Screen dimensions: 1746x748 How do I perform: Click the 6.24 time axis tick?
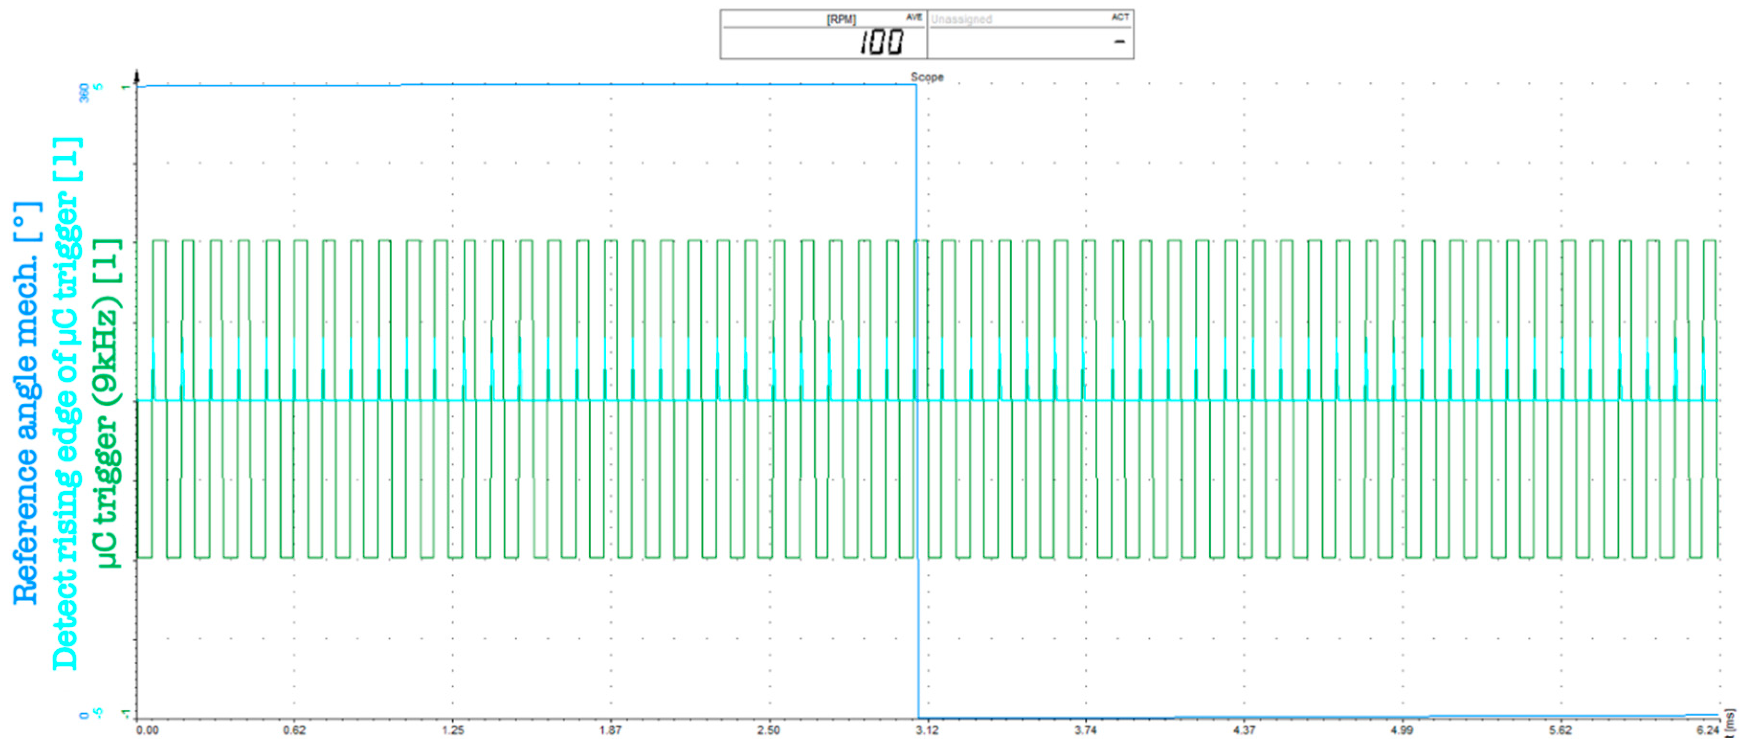coord(1708,730)
